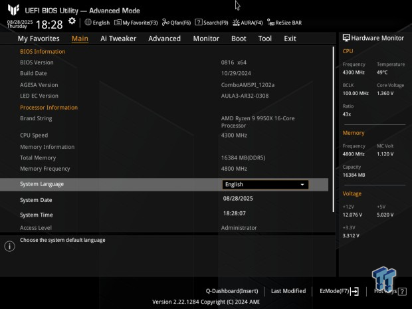The image size is (412, 309).
Task: Click the BIOS Information heading
Action: coord(43,52)
